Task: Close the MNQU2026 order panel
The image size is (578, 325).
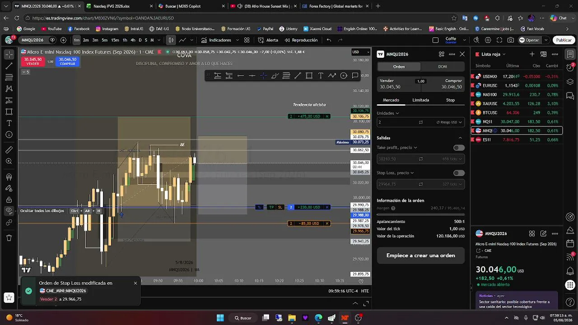Action: [462, 54]
